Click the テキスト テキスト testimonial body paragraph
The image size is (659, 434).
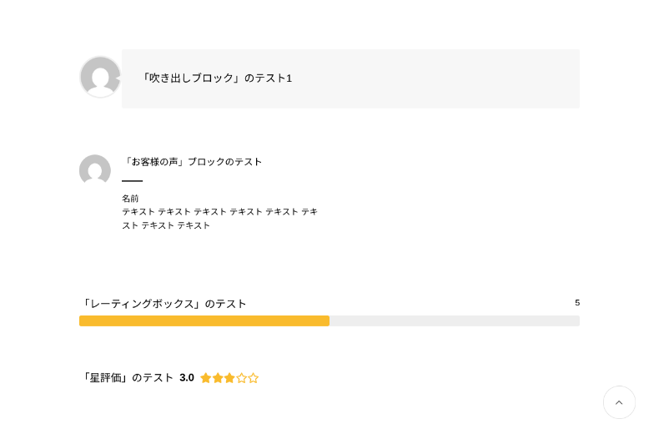pos(219,219)
